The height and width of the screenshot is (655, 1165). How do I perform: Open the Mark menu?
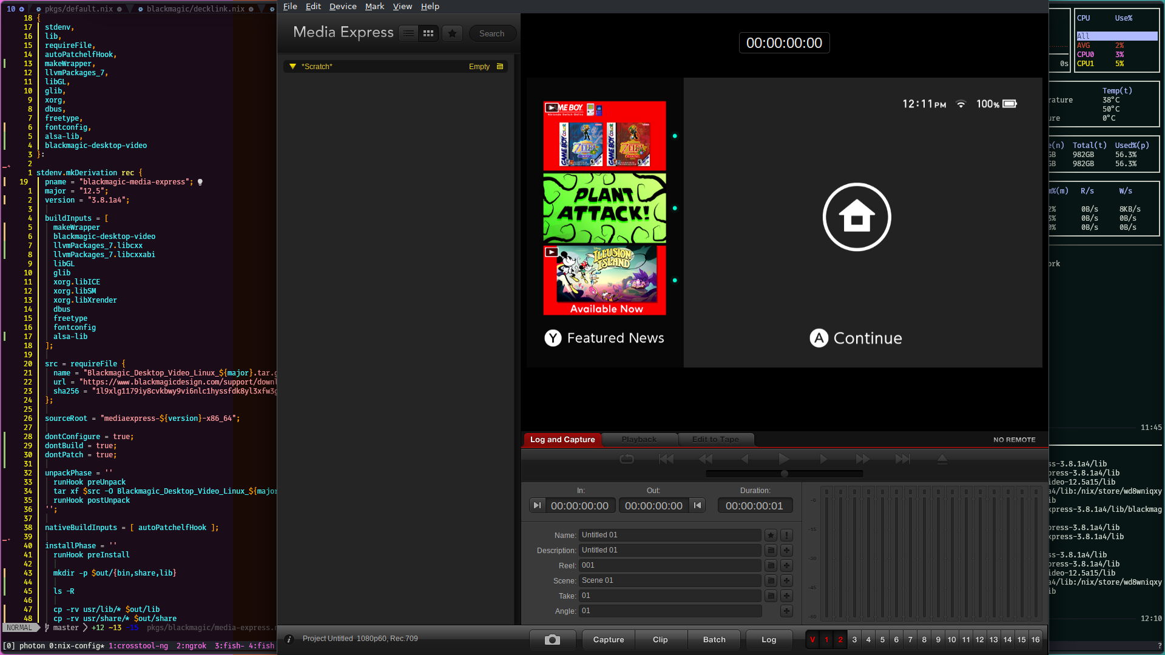pos(374,6)
